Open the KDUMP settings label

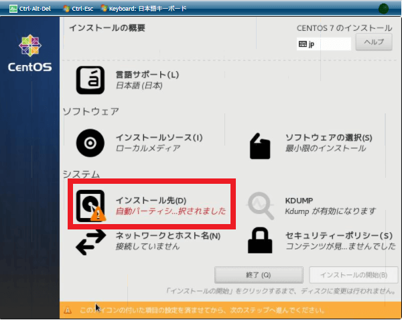299,201
